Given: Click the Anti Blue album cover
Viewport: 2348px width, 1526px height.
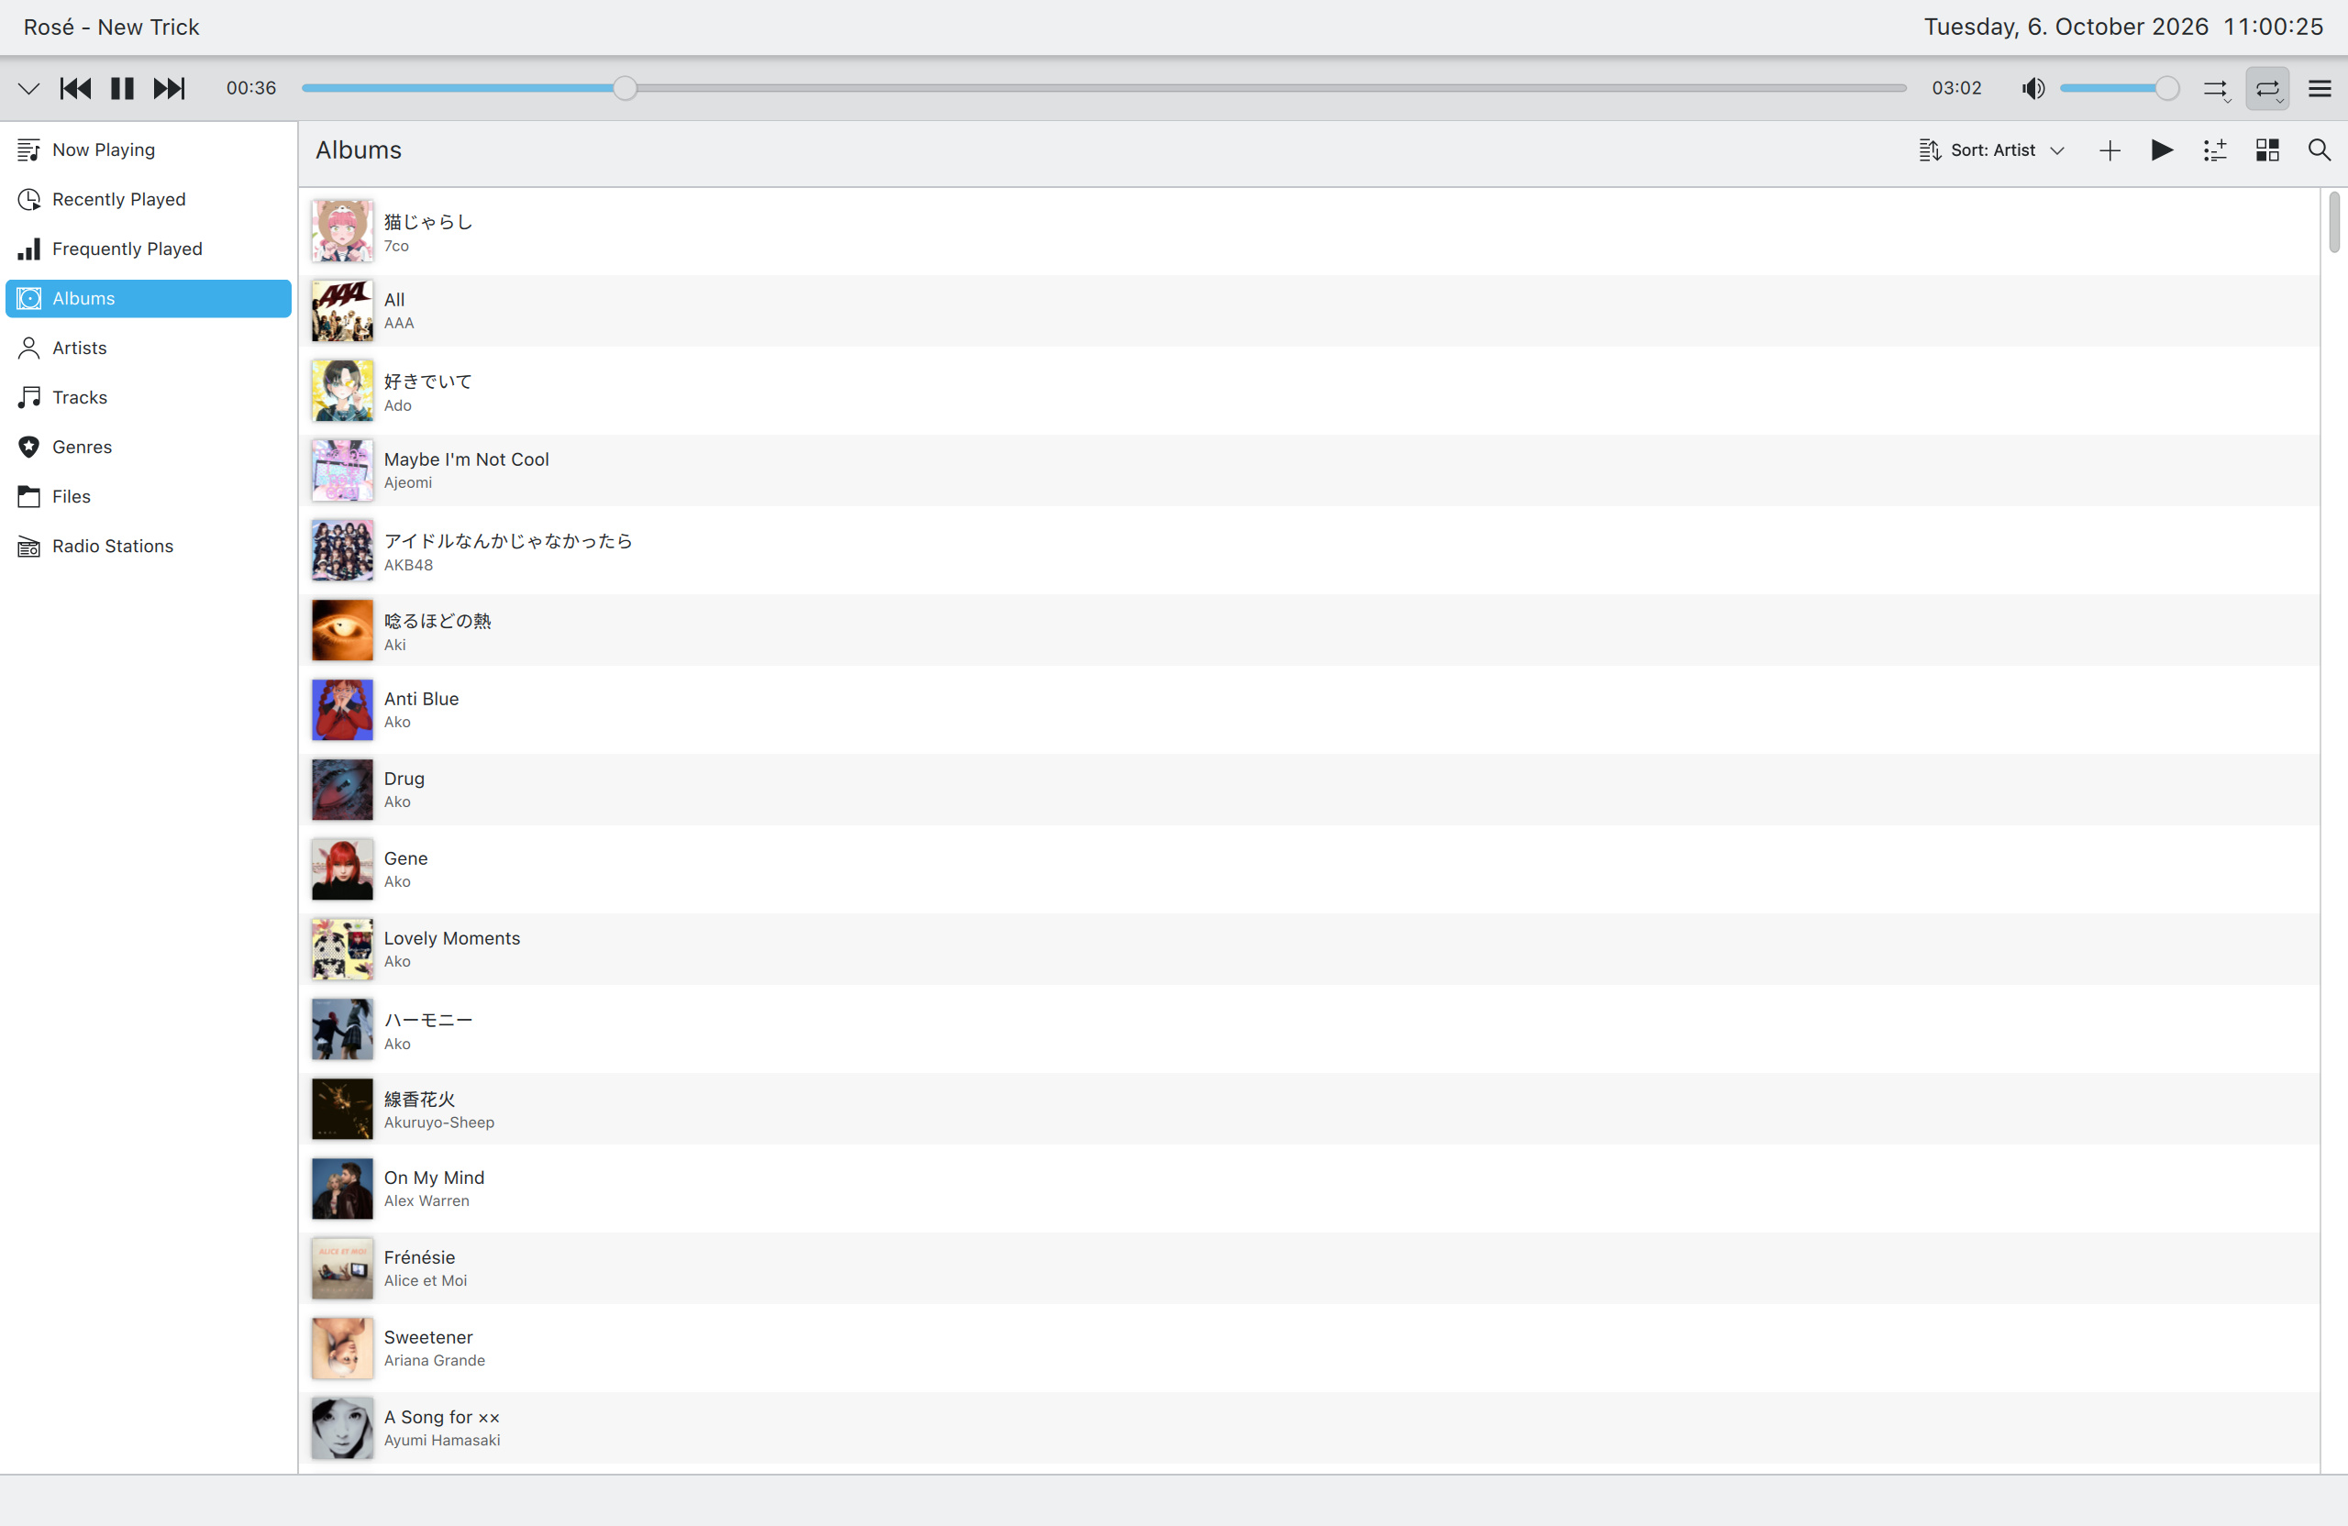Looking at the screenshot, I should coord(342,709).
